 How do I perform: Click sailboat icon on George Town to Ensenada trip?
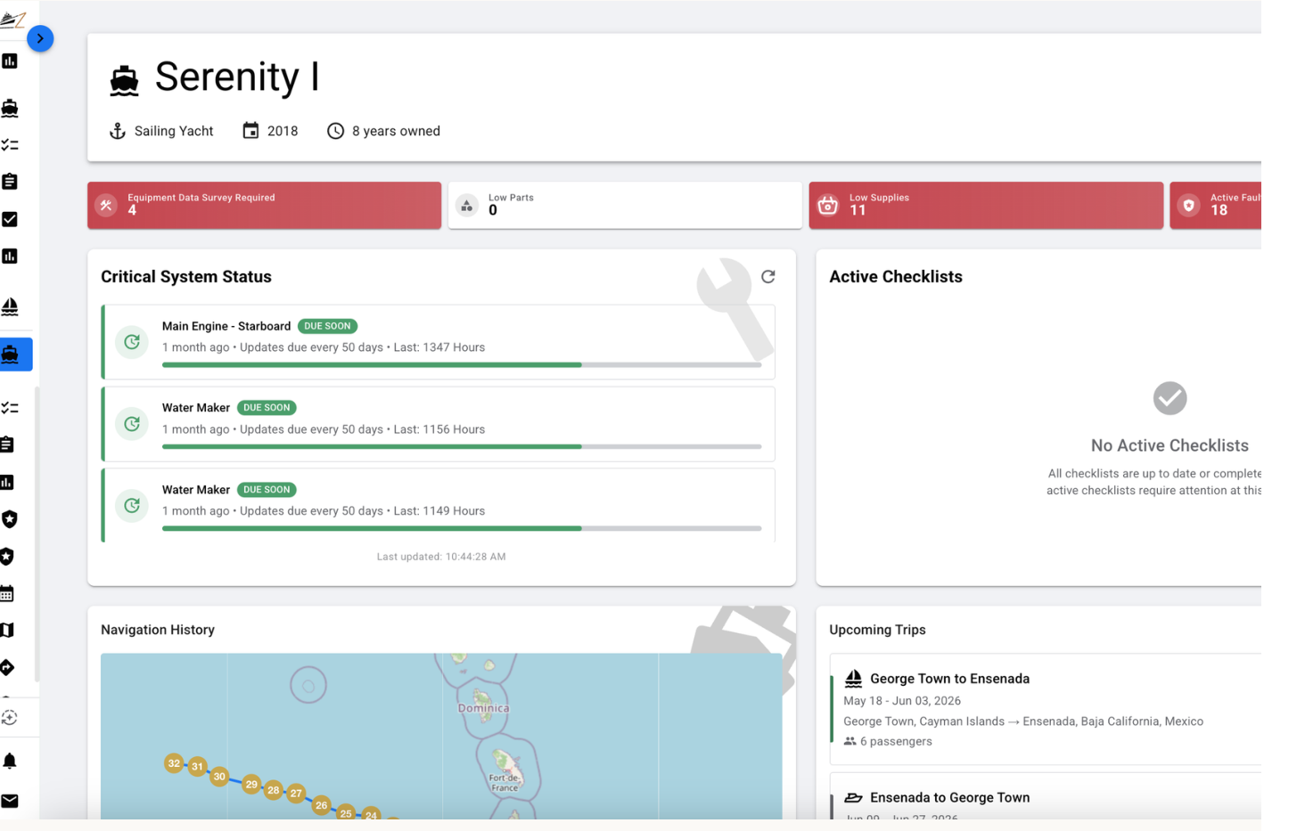coord(853,679)
